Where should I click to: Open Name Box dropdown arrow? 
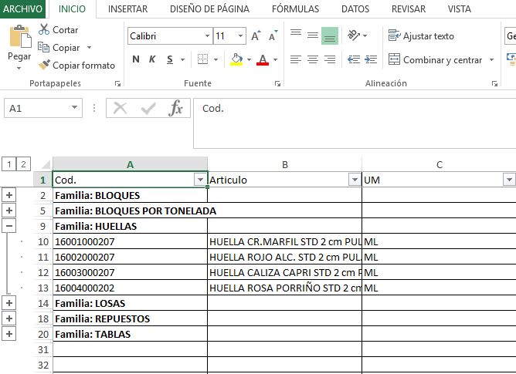[x=75, y=108]
